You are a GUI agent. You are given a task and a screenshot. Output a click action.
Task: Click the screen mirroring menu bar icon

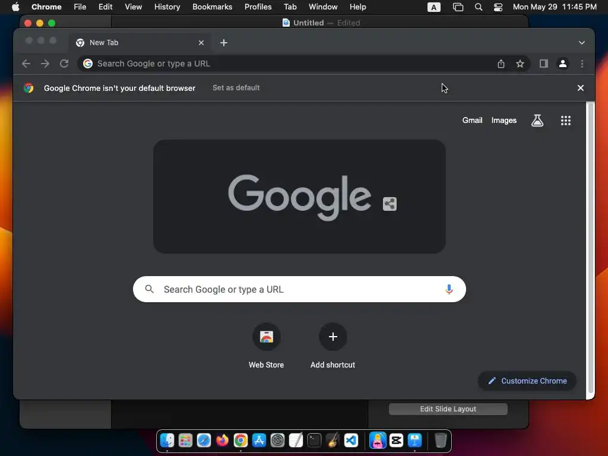pos(458,7)
